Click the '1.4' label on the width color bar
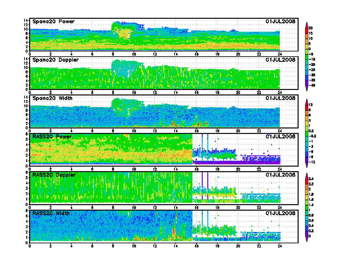This screenshot has width=342, height=264. tap(311, 205)
